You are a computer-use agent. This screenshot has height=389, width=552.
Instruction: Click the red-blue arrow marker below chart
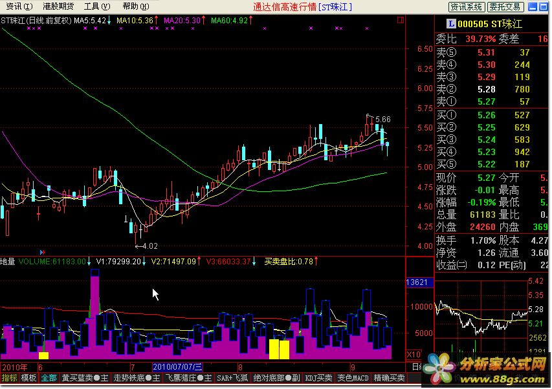pyautogui.click(x=43, y=252)
